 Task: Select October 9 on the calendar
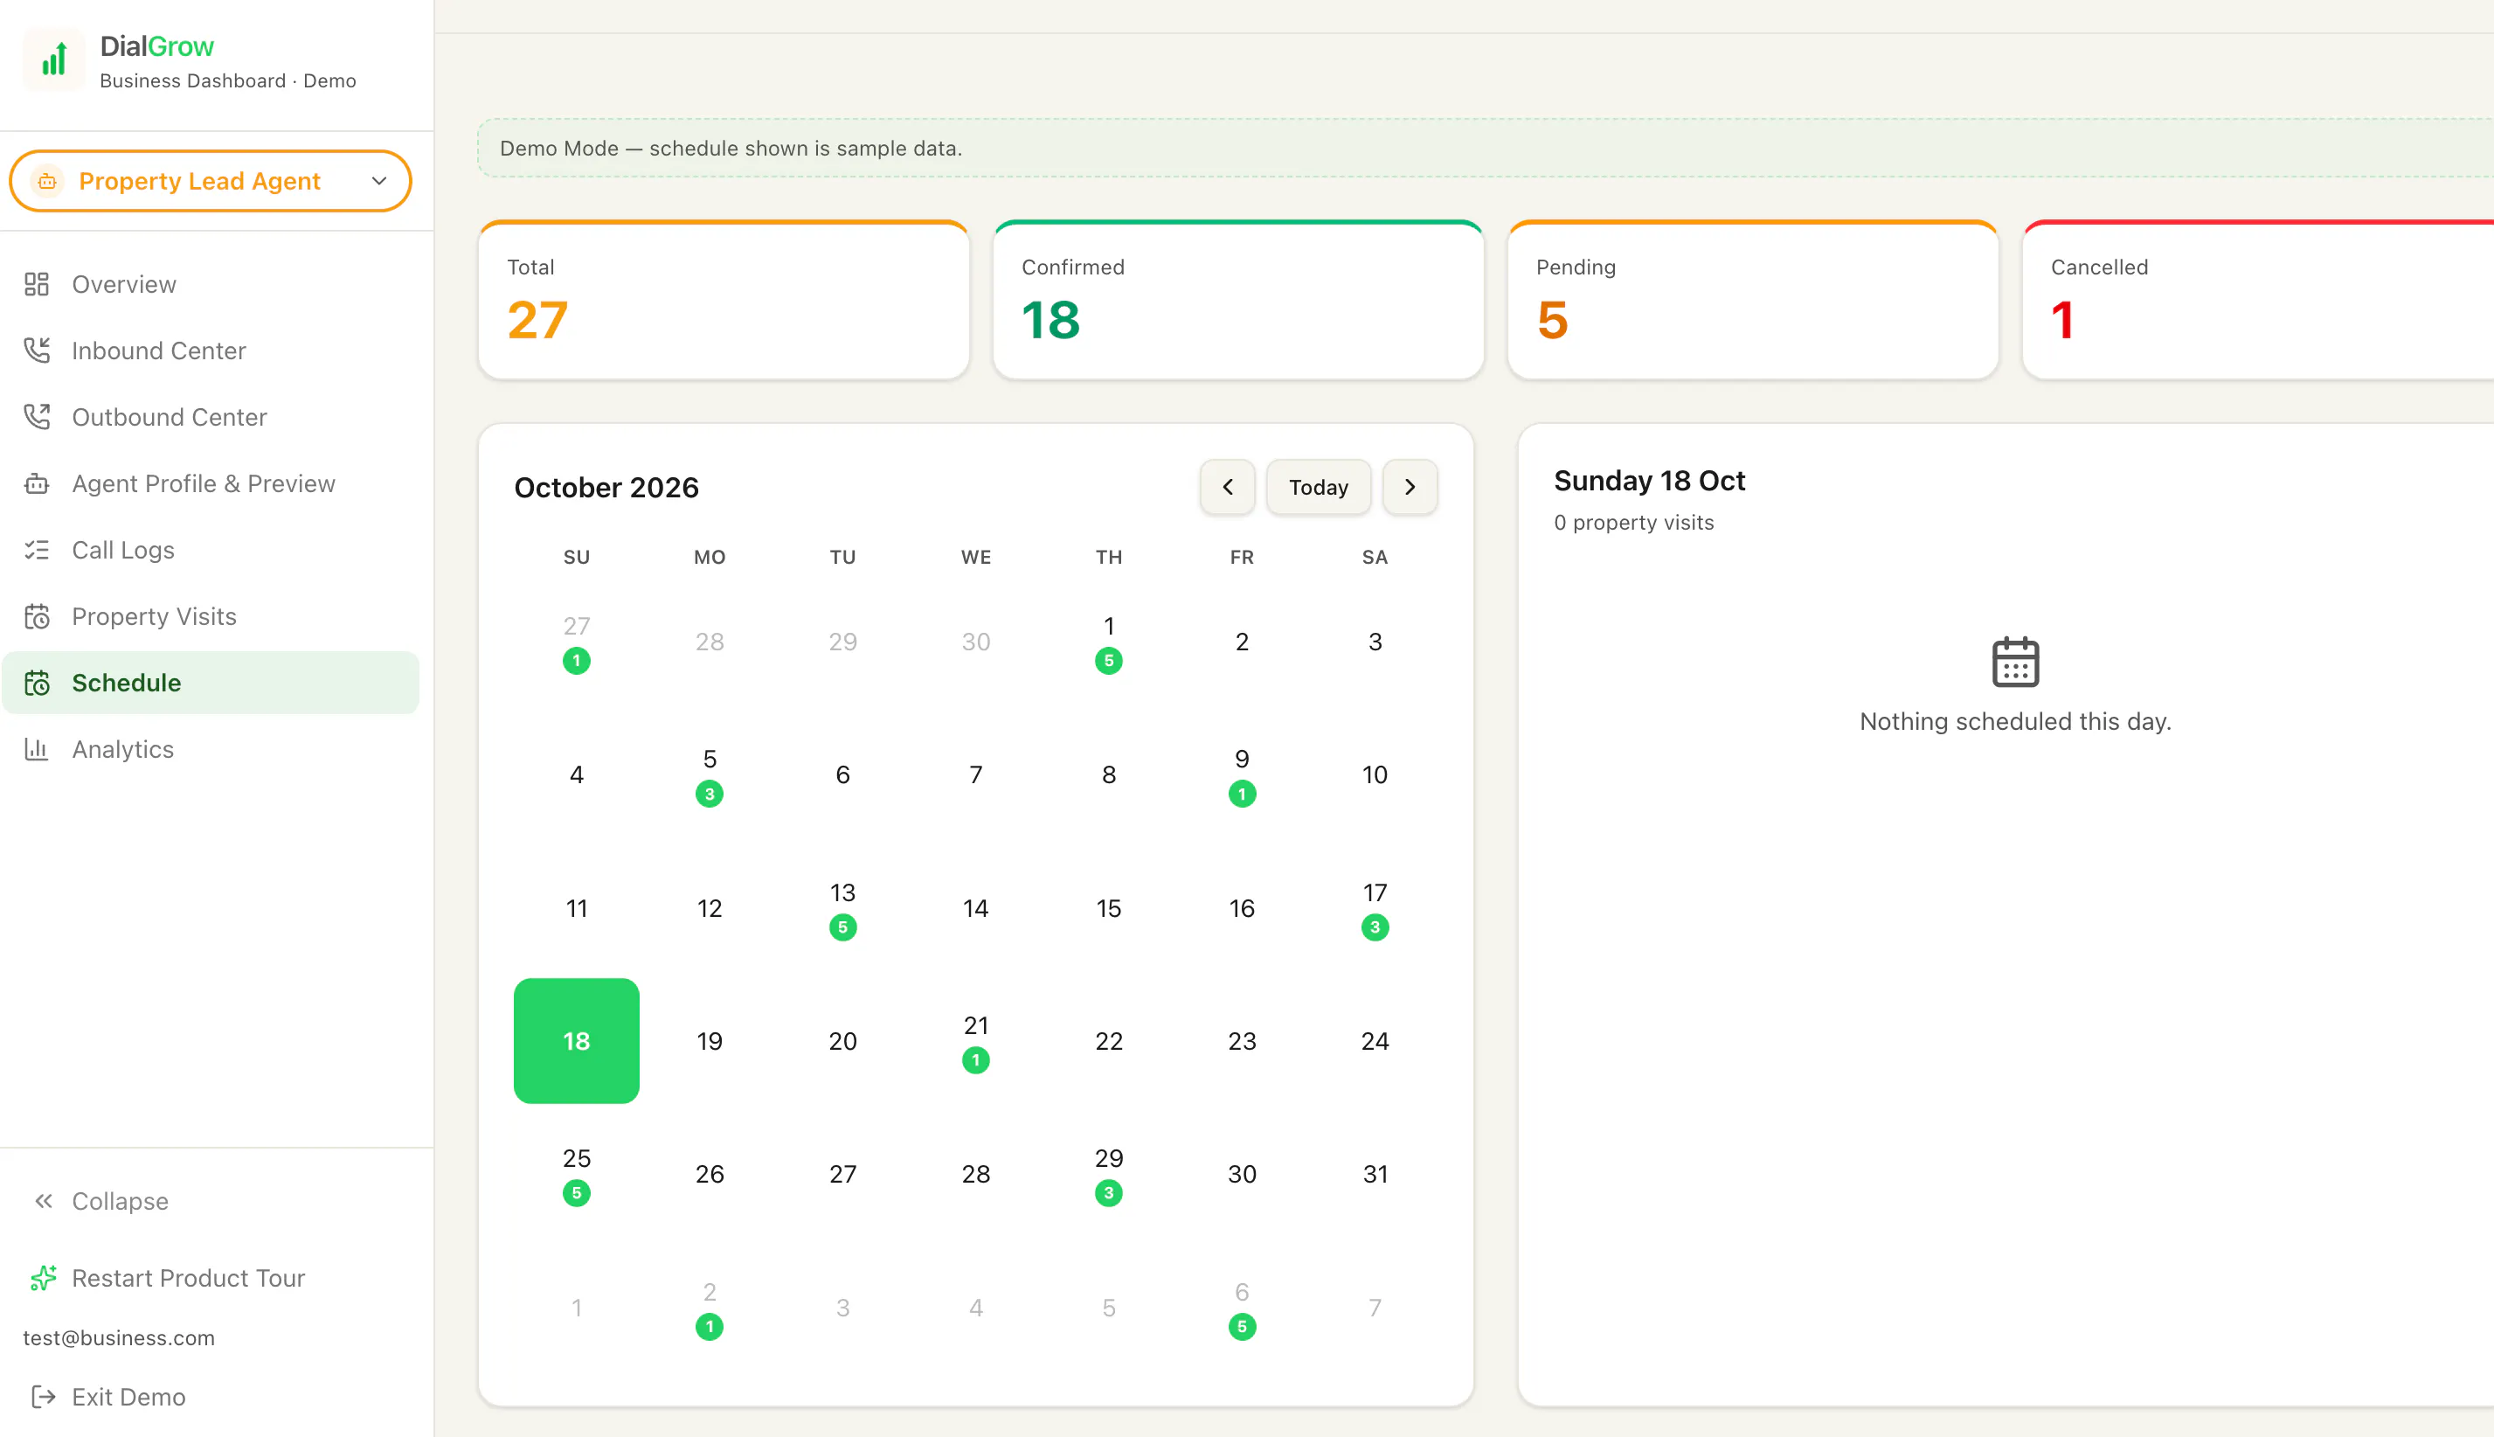pos(1242,774)
